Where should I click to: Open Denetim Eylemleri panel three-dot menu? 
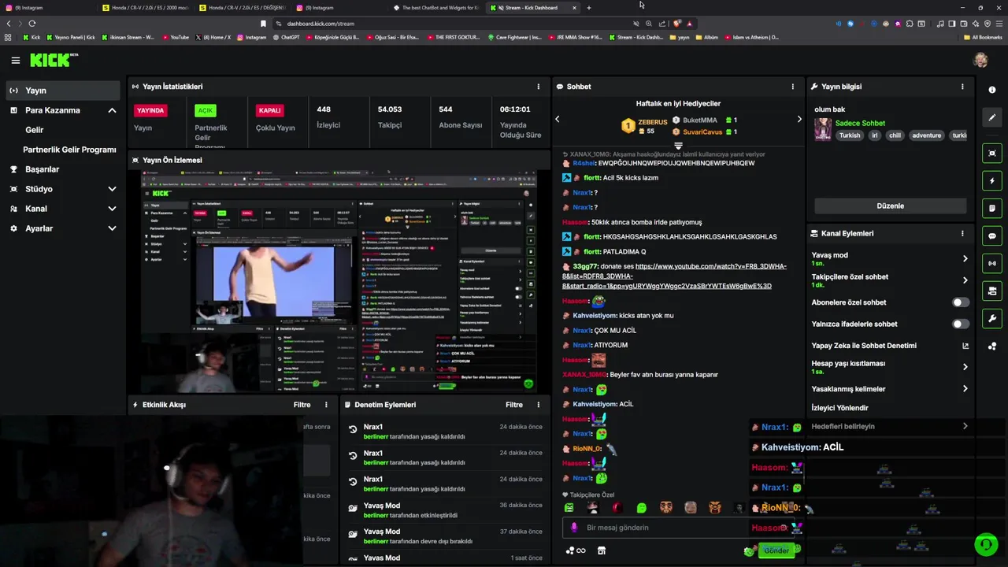(x=539, y=405)
